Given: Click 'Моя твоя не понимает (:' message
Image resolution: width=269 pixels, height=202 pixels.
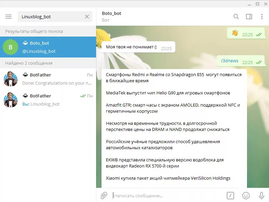Looking at the screenshot, I should [138, 47].
